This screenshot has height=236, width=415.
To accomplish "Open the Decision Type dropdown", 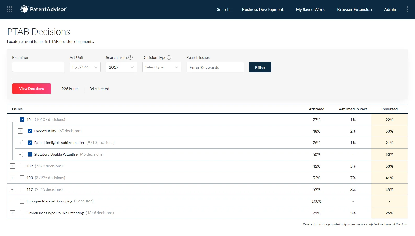I will tap(162, 67).
